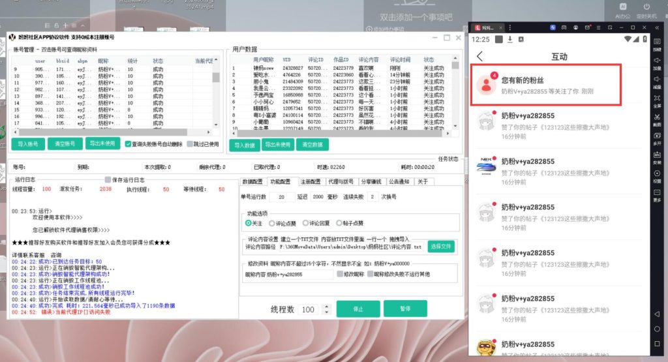Click the 线程数 spinner arrows
Screen dimensions: 668x362
pyautogui.click(x=327, y=309)
